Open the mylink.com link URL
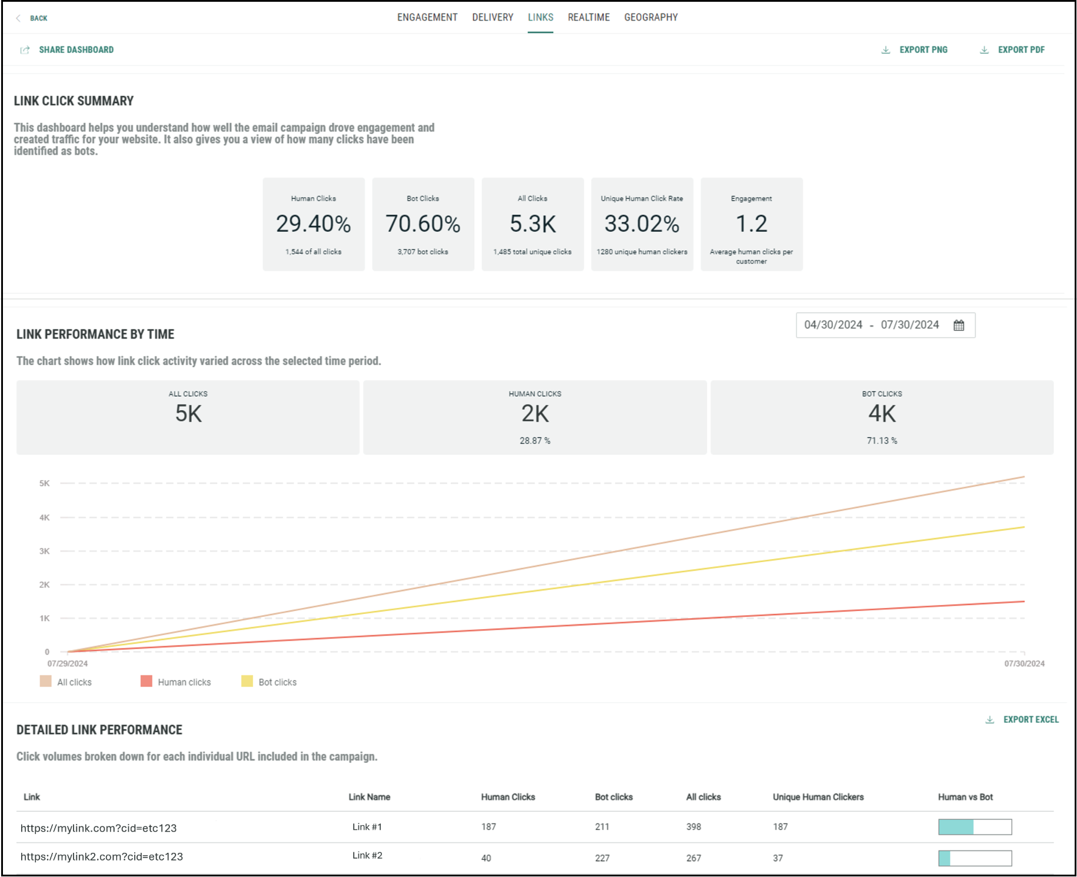Image resolution: width=1077 pixels, height=877 pixels. [x=99, y=828]
